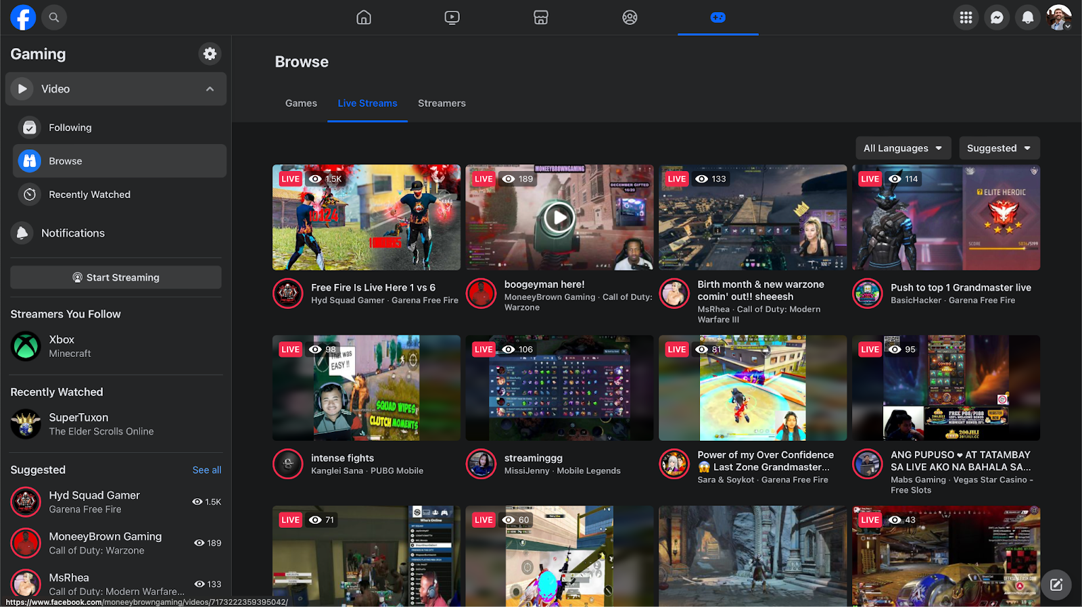Click the See all link
This screenshot has height=607, width=1082.
[207, 470]
